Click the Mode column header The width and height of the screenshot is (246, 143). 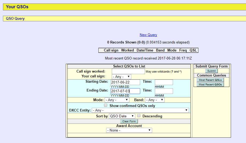tap(172, 50)
